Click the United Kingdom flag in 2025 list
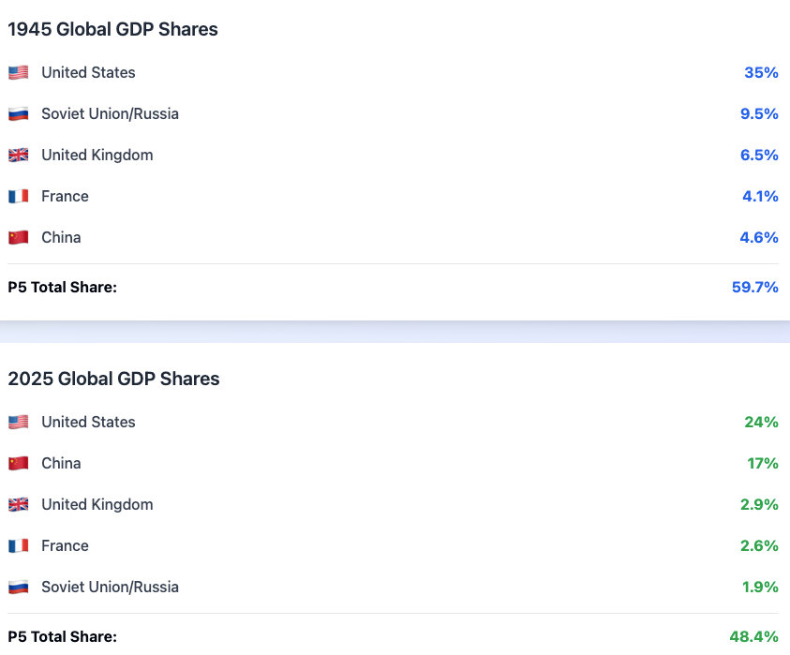This screenshot has width=790, height=655. click(x=18, y=505)
